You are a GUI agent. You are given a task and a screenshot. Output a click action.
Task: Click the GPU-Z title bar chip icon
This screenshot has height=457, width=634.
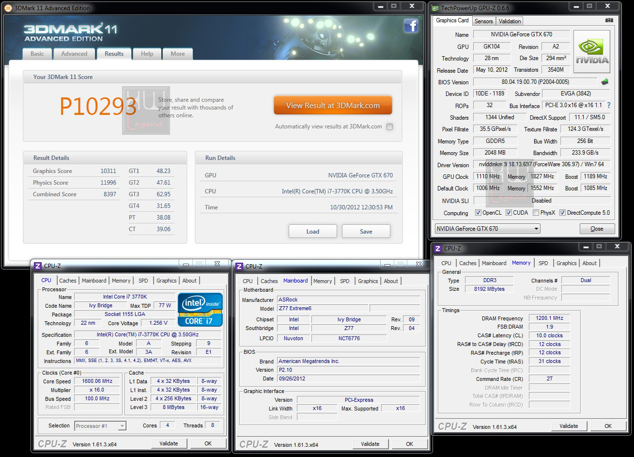435,8
